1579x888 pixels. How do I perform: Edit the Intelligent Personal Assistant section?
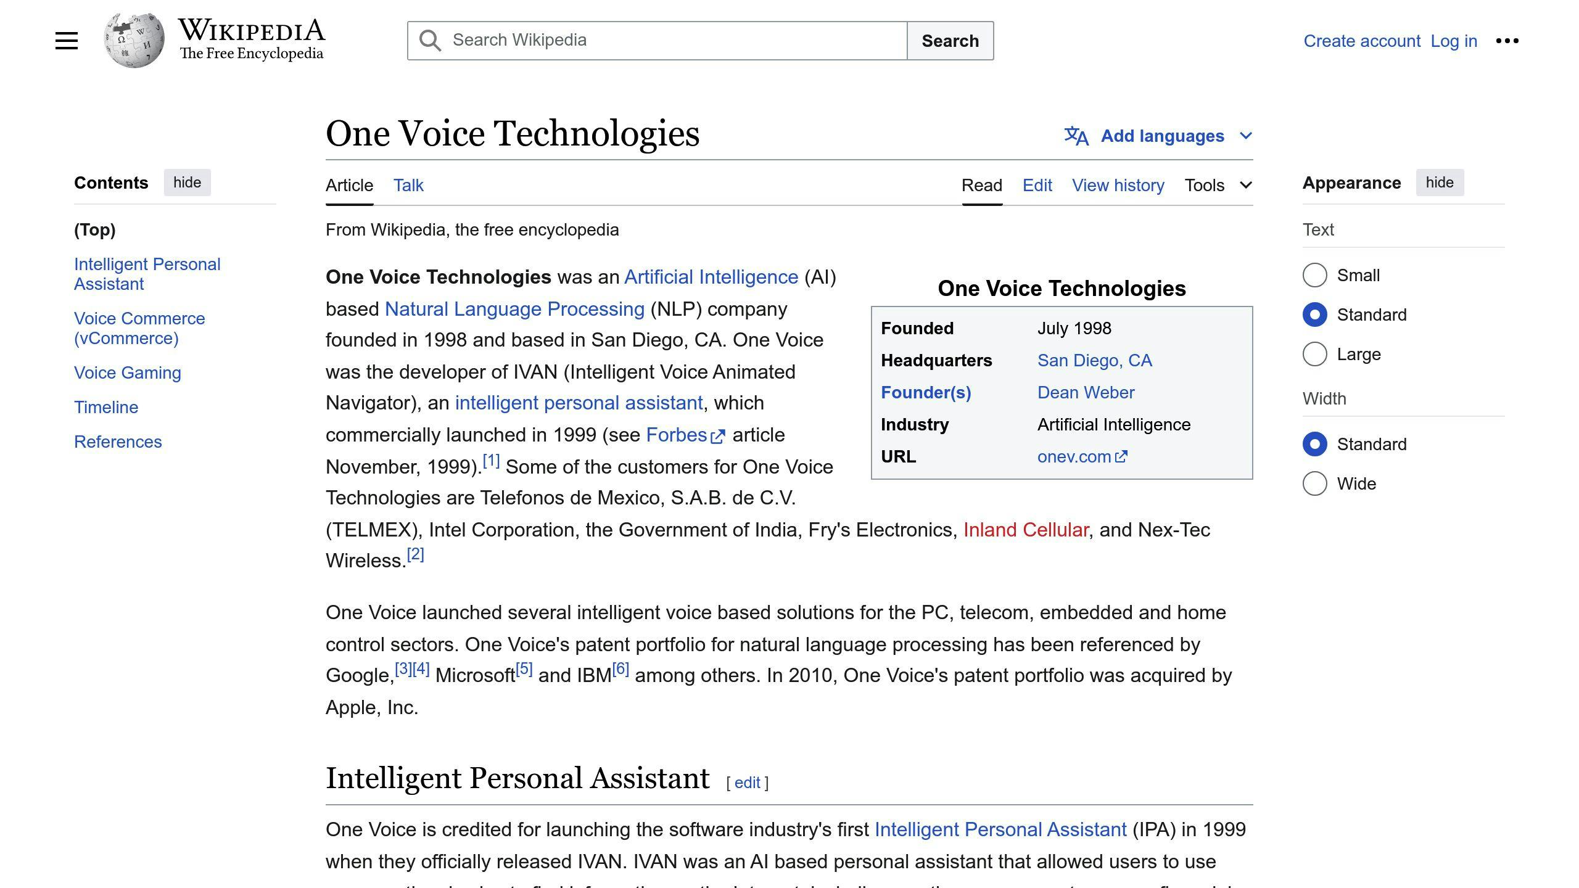(747, 783)
